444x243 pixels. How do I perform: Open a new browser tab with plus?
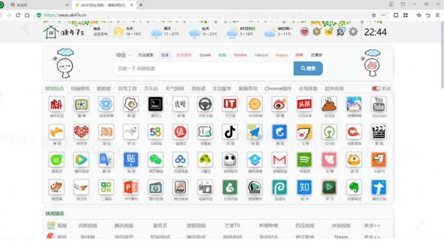click(141, 5)
